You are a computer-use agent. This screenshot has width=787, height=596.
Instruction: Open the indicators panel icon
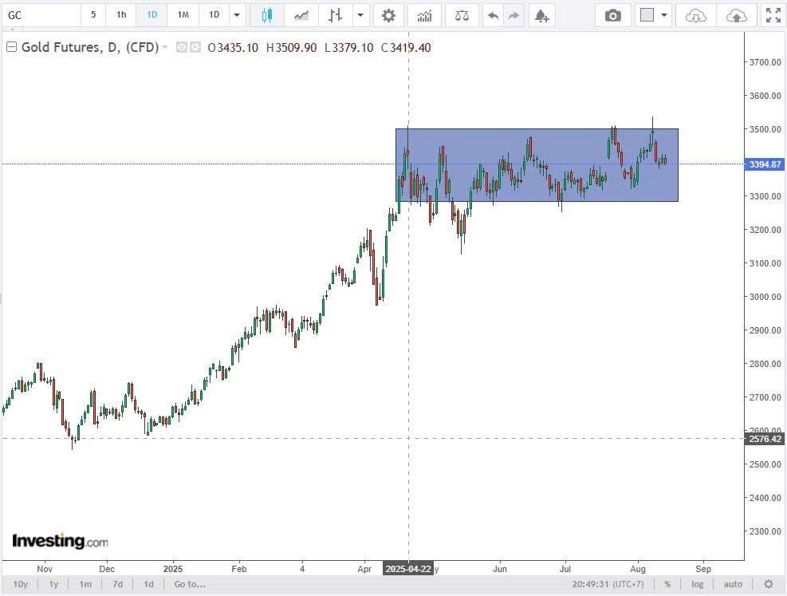click(425, 15)
